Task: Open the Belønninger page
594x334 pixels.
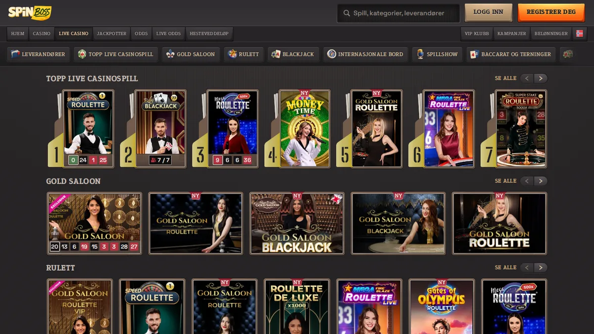Action: [x=551, y=34]
